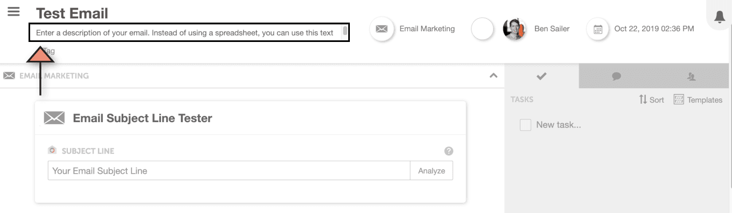Click the Analyze button

(432, 171)
